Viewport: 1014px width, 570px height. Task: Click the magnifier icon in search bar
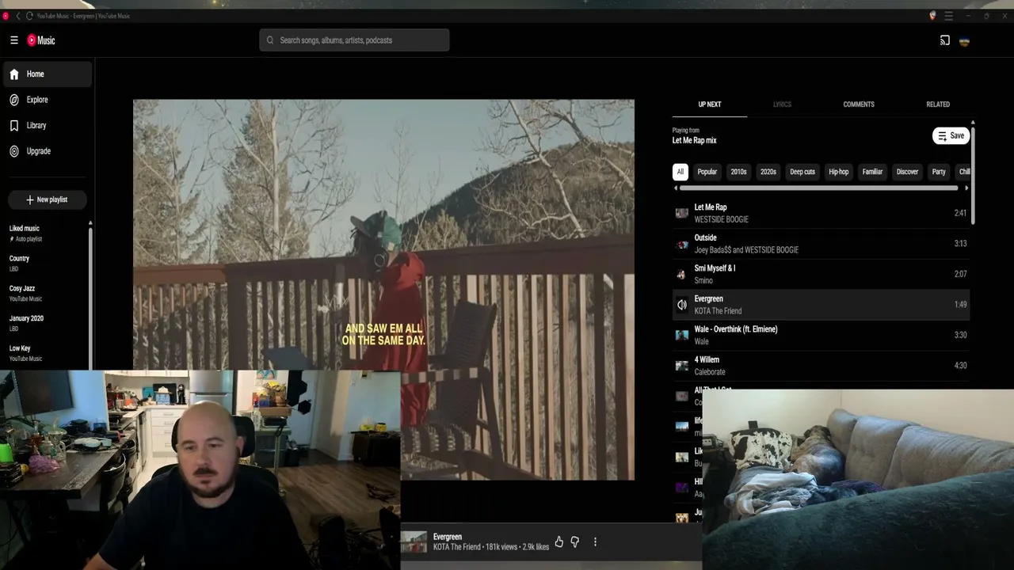click(x=270, y=40)
